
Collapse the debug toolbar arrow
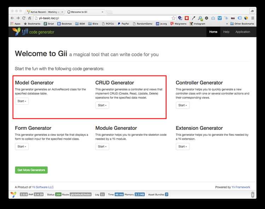coord(253,195)
